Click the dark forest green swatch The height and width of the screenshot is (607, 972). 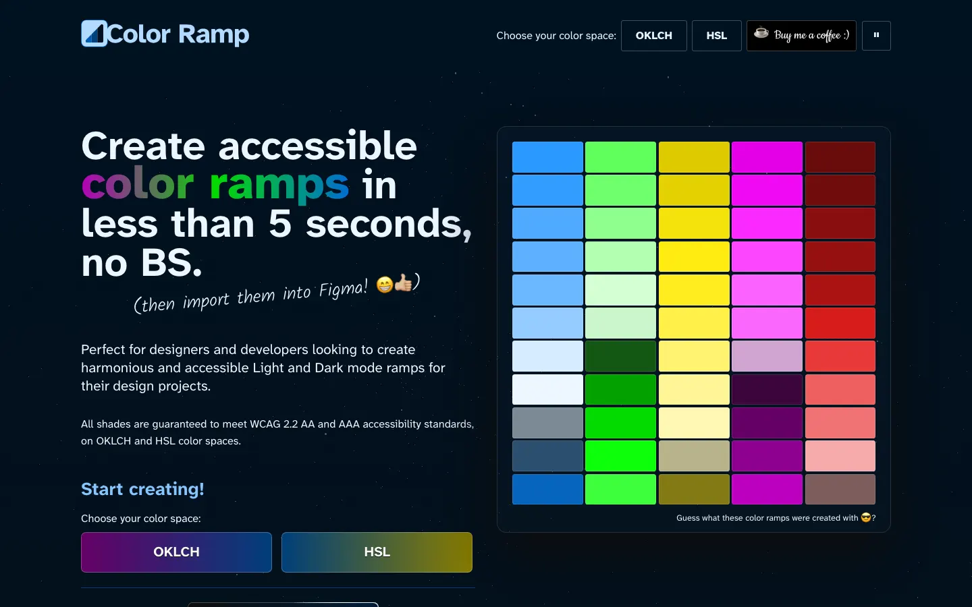[x=620, y=356]
